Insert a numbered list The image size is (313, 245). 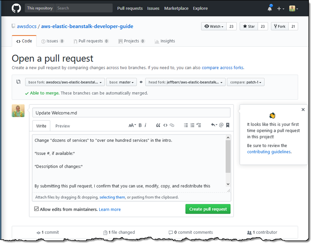pyautogui.click(x=192, y=125)
